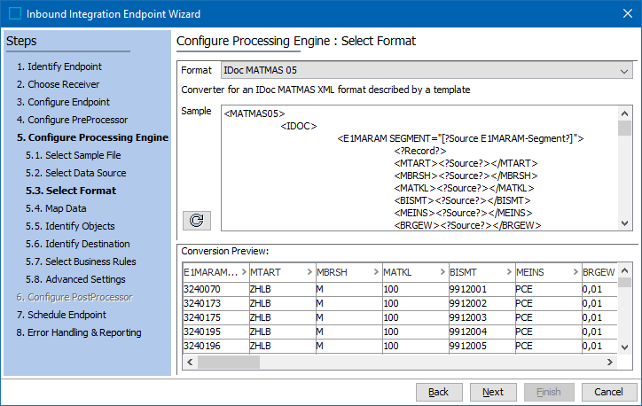Viewport: 642px width, 406px height.
Task: Click the scroll-right arrow under Conversion Preview
Action: point(610,363)
